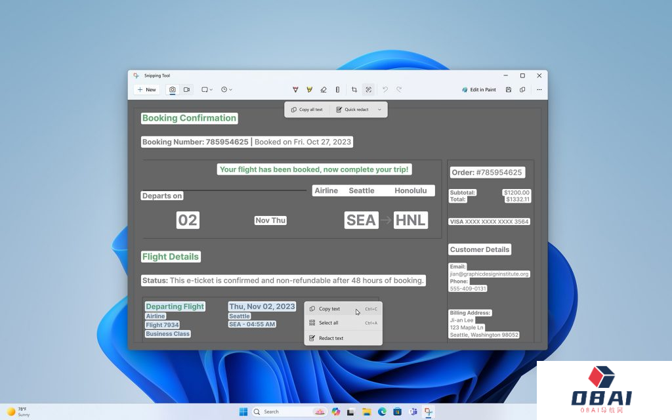Save the snip with the disk icon

click(509, 89)
